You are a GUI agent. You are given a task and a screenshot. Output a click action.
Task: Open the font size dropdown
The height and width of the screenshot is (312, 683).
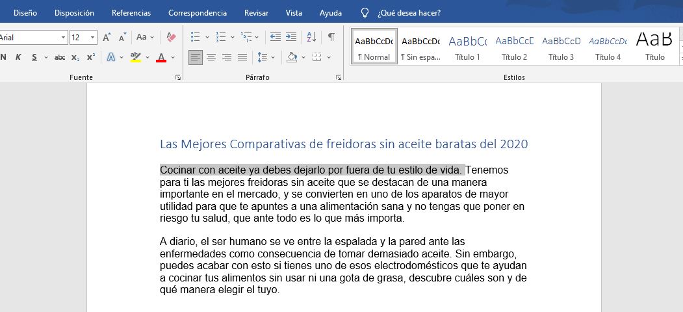pyautogui.click(x=93, y=38)
